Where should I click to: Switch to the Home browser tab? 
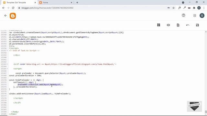pyautogui.click(x=56, y=3)
